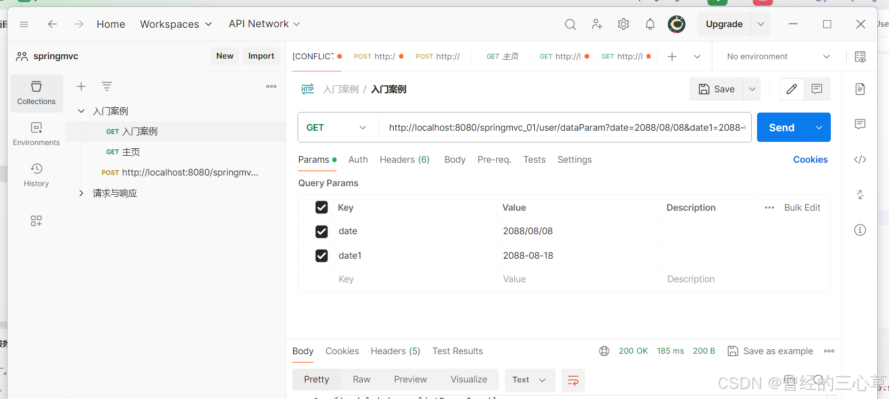Click the Upgrade button
This screenshot has width=889, height=399.
click(724, 24)
